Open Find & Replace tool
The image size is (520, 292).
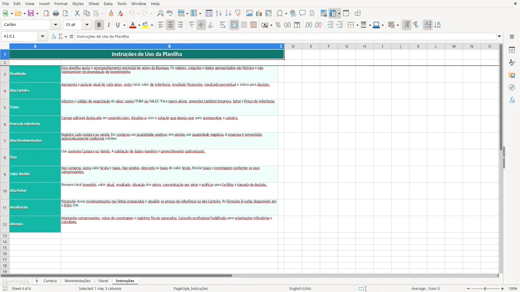coord(160,13)
